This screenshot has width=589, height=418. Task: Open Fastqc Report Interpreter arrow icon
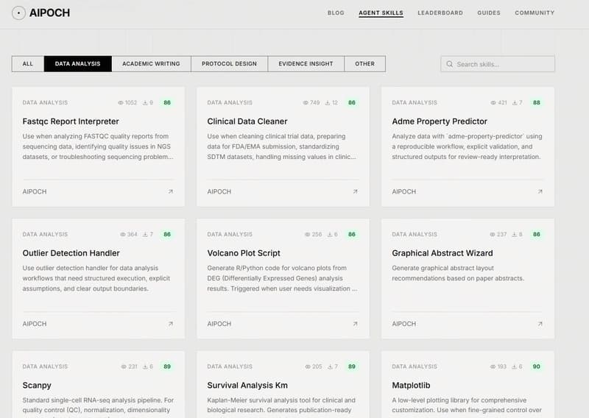[171, 191]
